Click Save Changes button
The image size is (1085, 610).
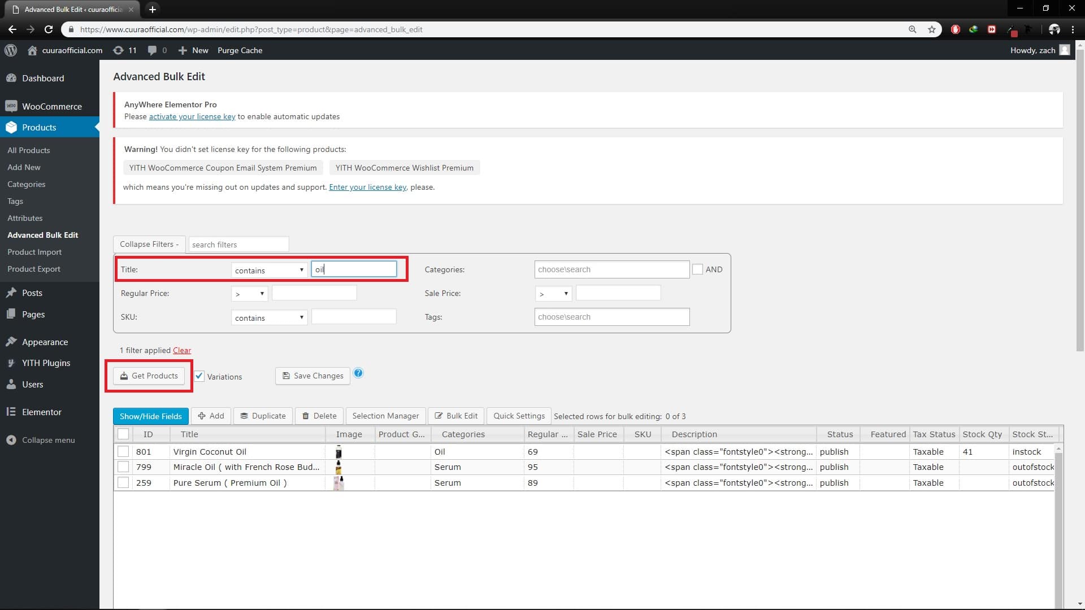pos(313,376)
